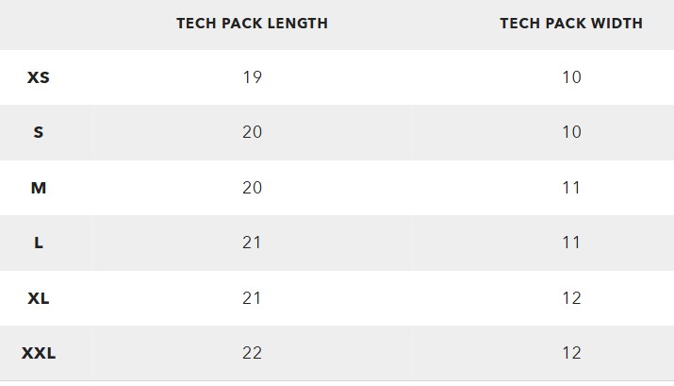Click the L width value 11
Viewport: 674px width, 386px height.
click(x=571, y=243)
